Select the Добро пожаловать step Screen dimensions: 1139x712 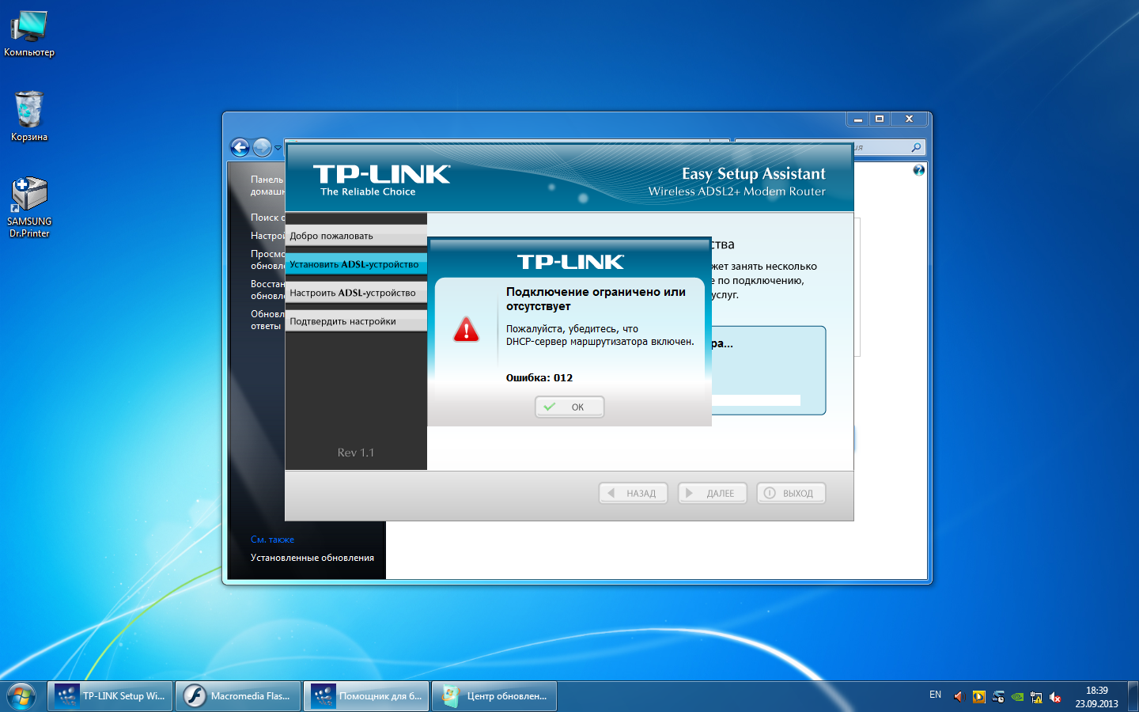[x=355, y=236]
